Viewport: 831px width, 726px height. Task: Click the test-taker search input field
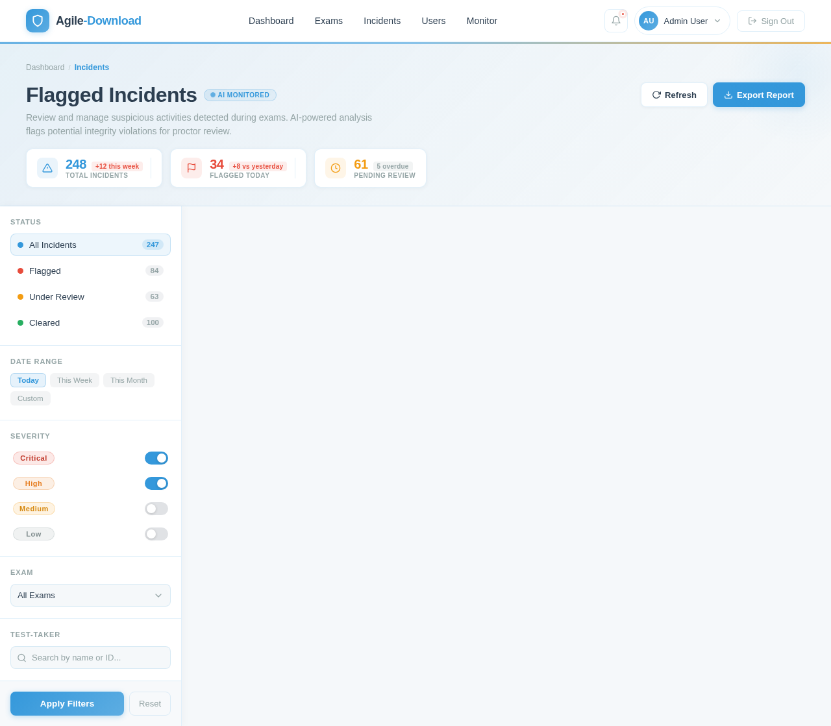pyautogui.click(x=90, y=658)
